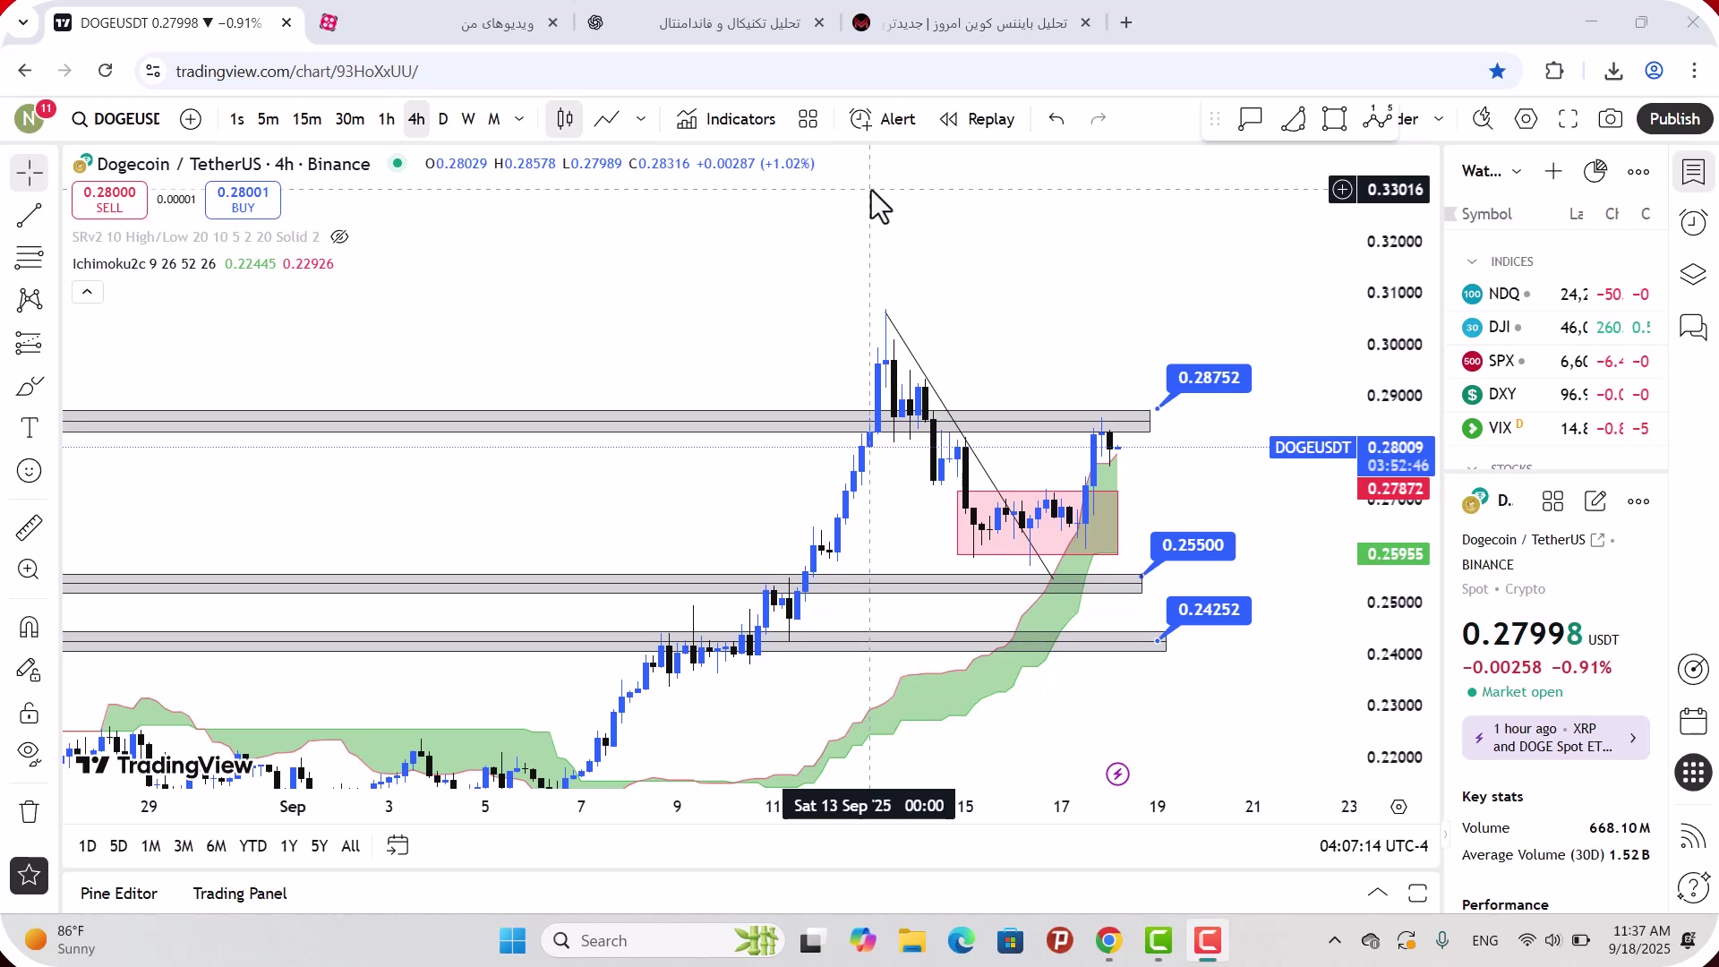Open the Pine Editor tab

pos(119,894)
